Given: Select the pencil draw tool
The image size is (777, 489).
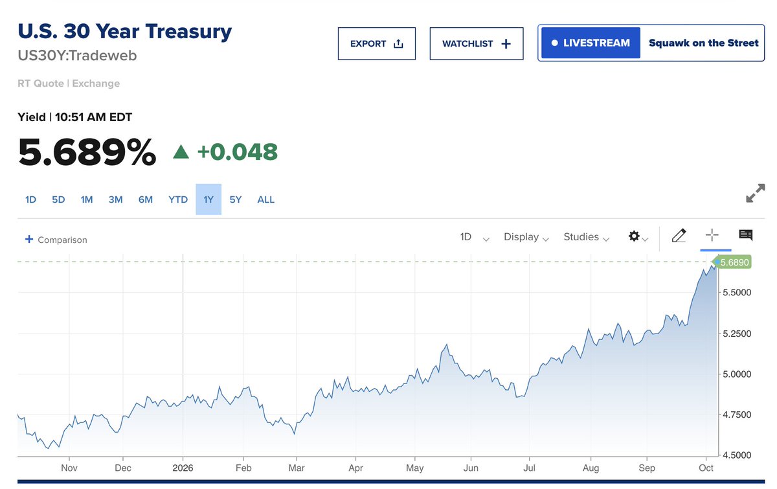Looking at the screenshot, I should 679,236.
